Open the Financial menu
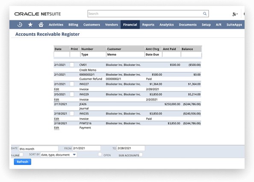Image resolution: width=254 pixels, height=182 pixels. [130, 25]
